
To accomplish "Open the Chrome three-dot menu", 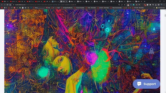I will 164,5.
